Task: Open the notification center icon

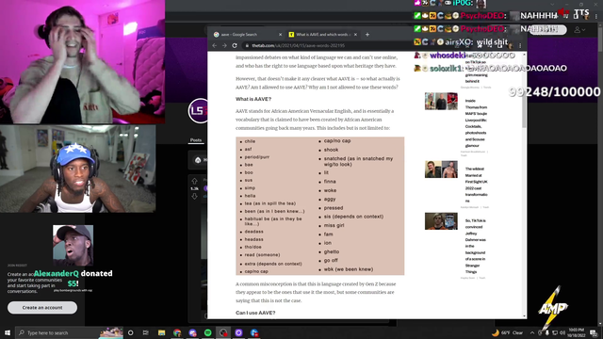Action: [x=594, y=332]
